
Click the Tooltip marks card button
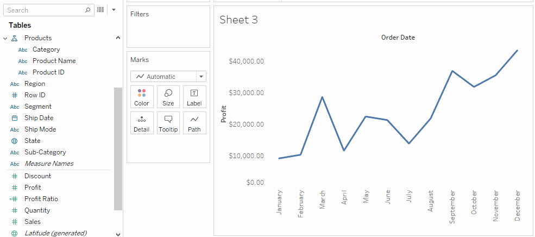click(x=168, y=123)
